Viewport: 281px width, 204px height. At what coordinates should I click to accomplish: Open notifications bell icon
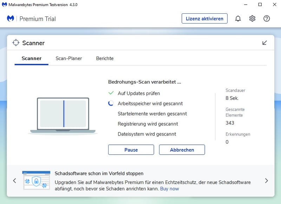coord(238,19)
